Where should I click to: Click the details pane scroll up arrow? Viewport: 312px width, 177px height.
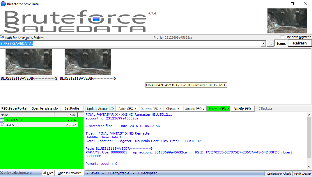pyautogui.click(x=309, y=115)
